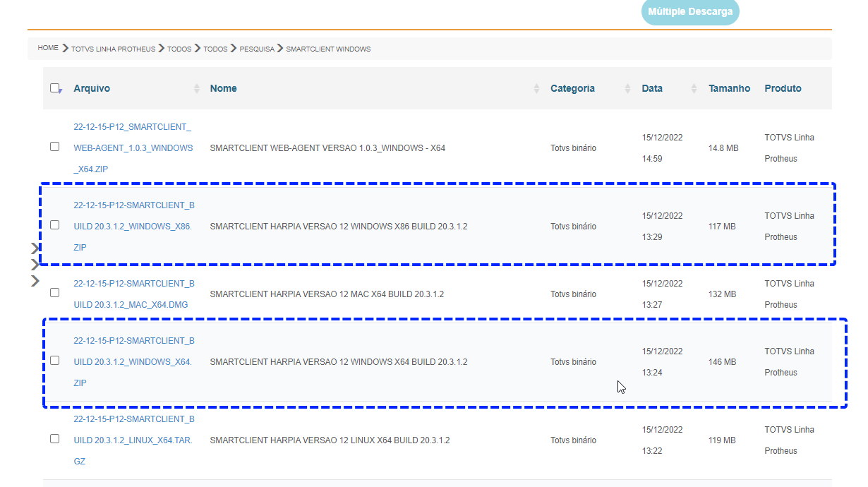The image size is (868, 487).
Task: Download the 20.3.1.2_WINDOWS_X64.ZIP file link
Action: [133, 362]
